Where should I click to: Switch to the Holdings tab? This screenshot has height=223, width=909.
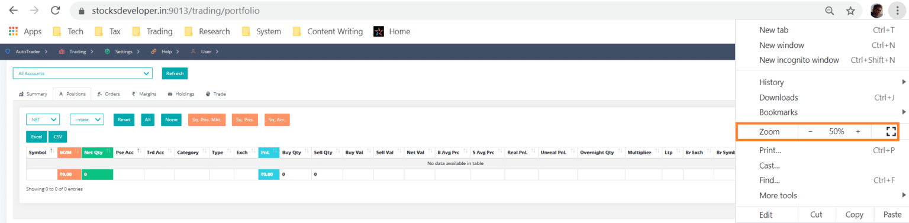[x=181, y=94]
